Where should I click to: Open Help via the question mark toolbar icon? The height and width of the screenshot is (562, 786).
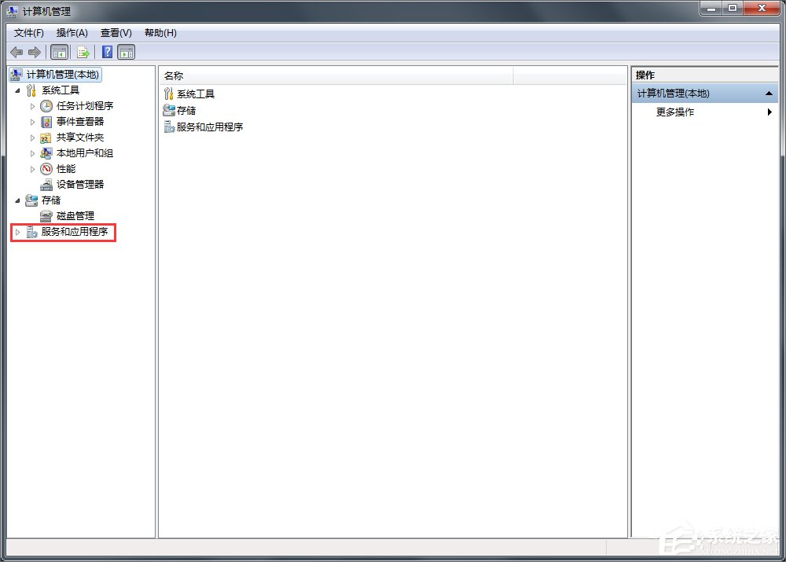tap(106, 52)
